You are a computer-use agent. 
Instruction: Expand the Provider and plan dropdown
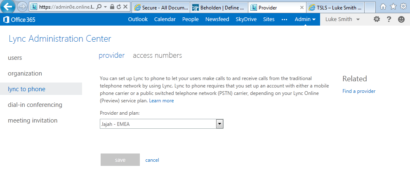pyautogui.click(x=220, y=123)
